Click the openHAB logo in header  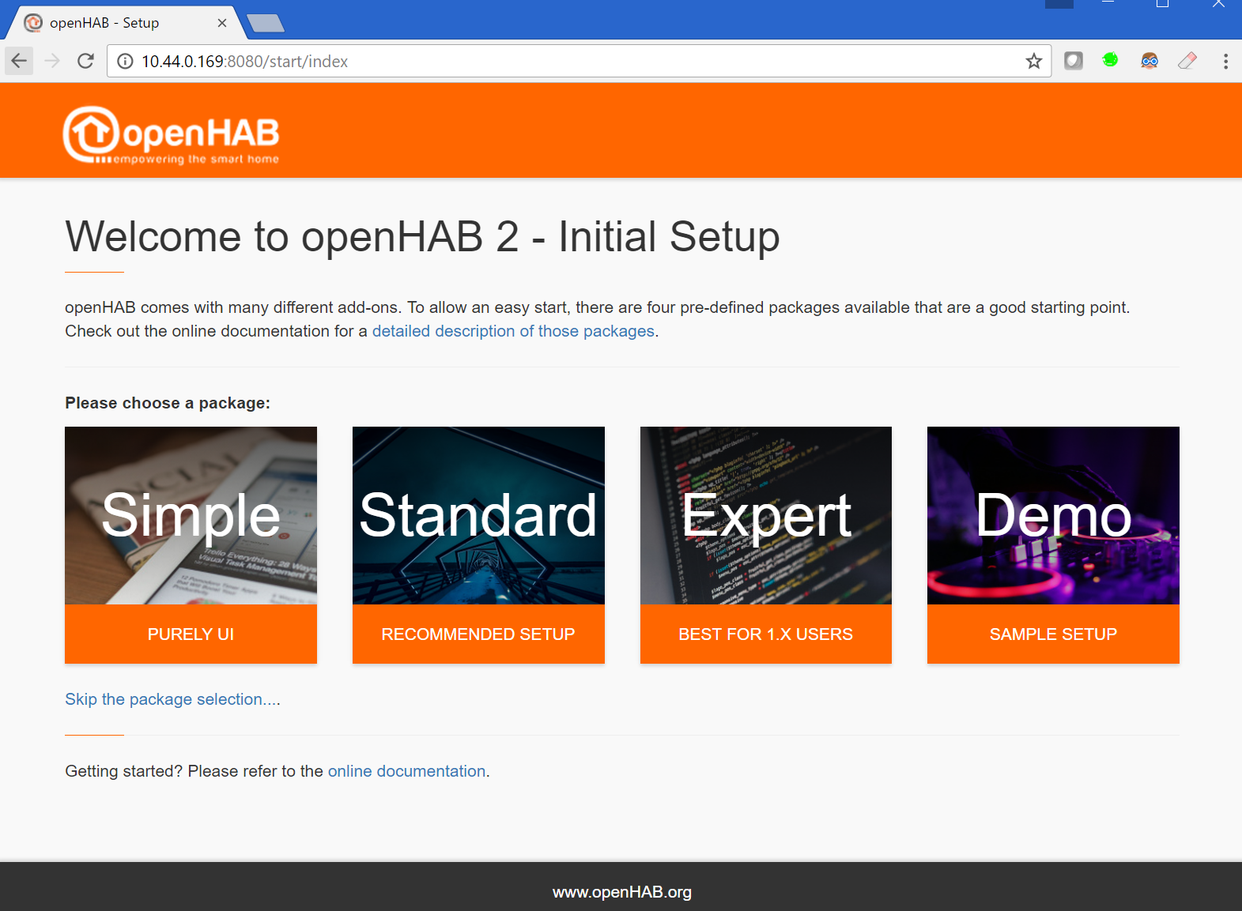coord(171,135)
